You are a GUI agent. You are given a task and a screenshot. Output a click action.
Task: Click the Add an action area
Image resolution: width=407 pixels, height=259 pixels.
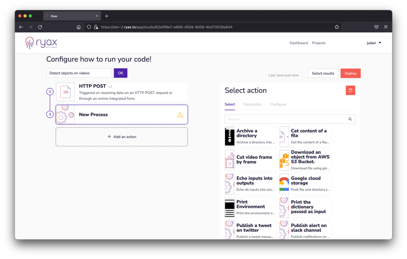point(122,137)
